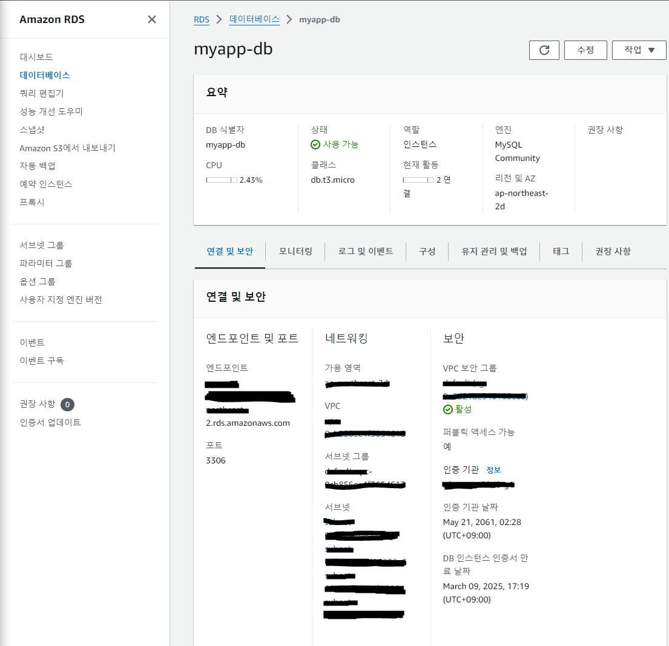Click the 리전 및 AZ value ap-northeast-2d
669x646 pixels.
tap(521, 200)
